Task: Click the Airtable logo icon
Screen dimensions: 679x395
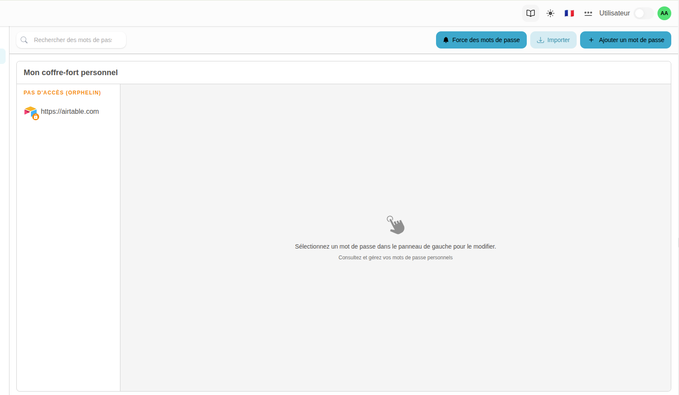Action: pyautogui.click(x=30, y=112)
